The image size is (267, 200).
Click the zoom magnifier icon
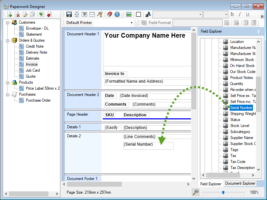[196, 192]
